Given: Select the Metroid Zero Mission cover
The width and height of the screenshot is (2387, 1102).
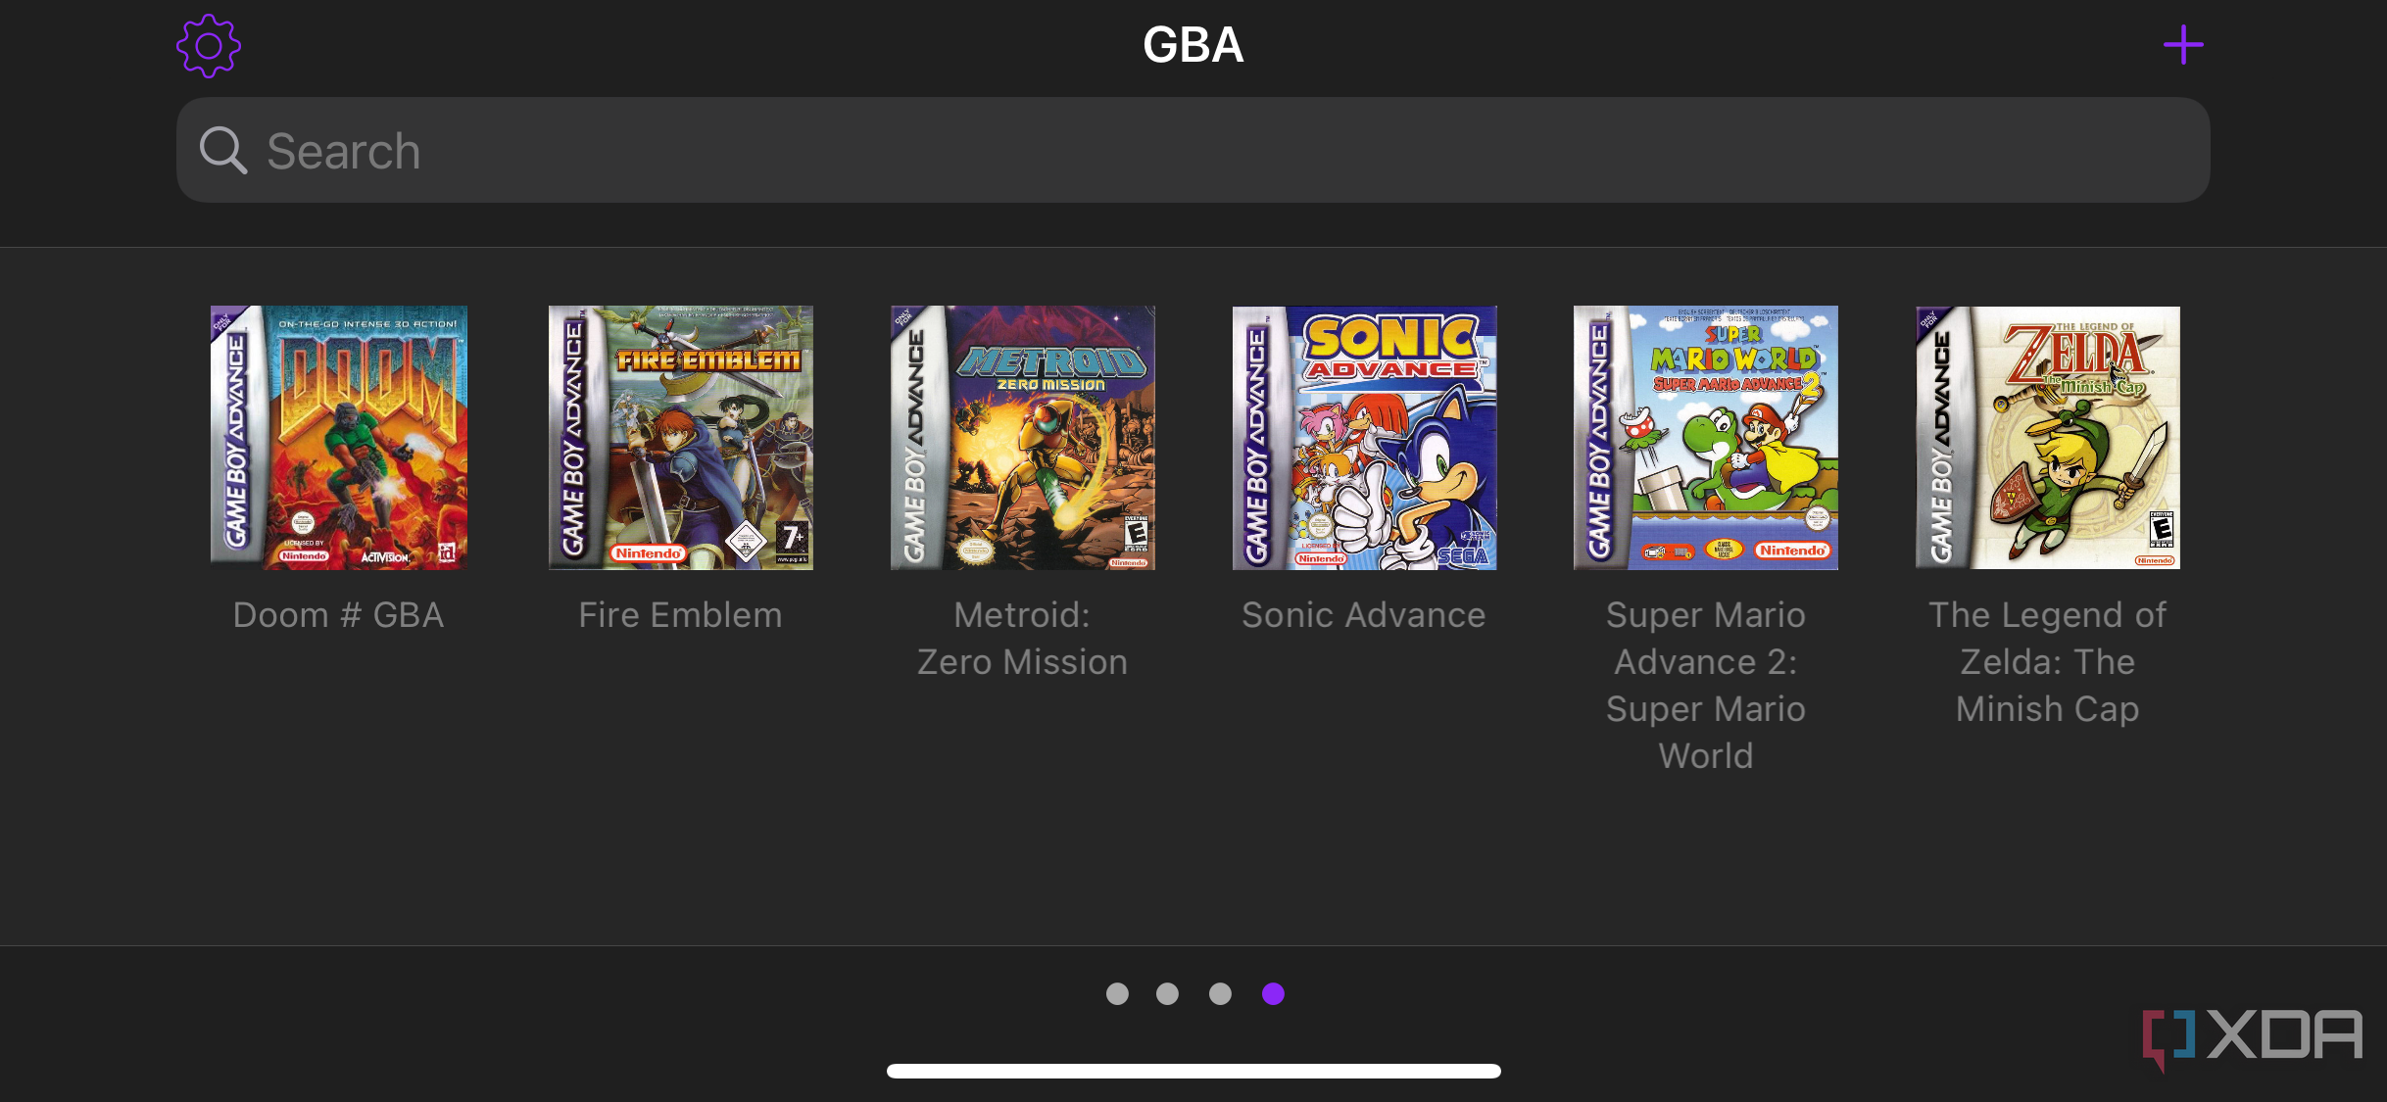Looking at the screenshot, I should point(1021,437).
